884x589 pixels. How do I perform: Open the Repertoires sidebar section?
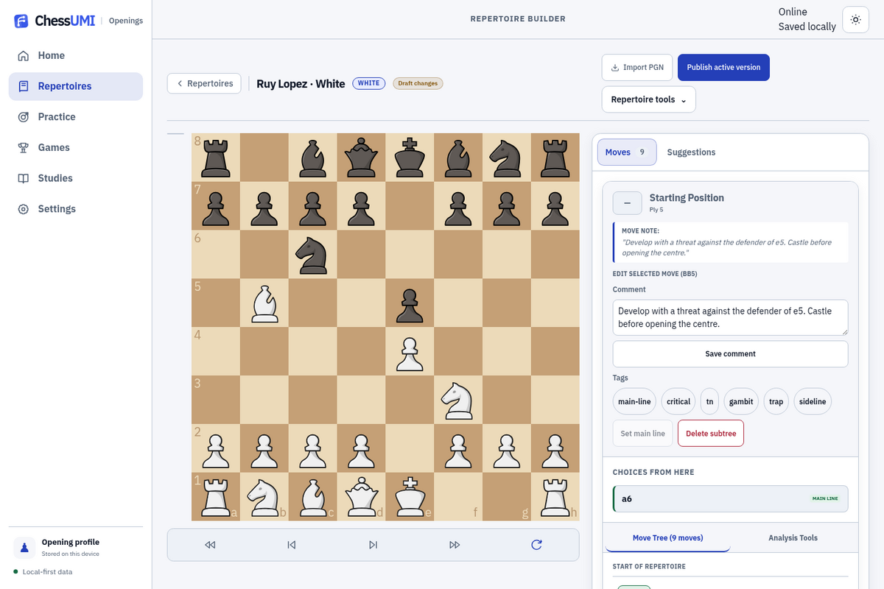tap(76, 86)
